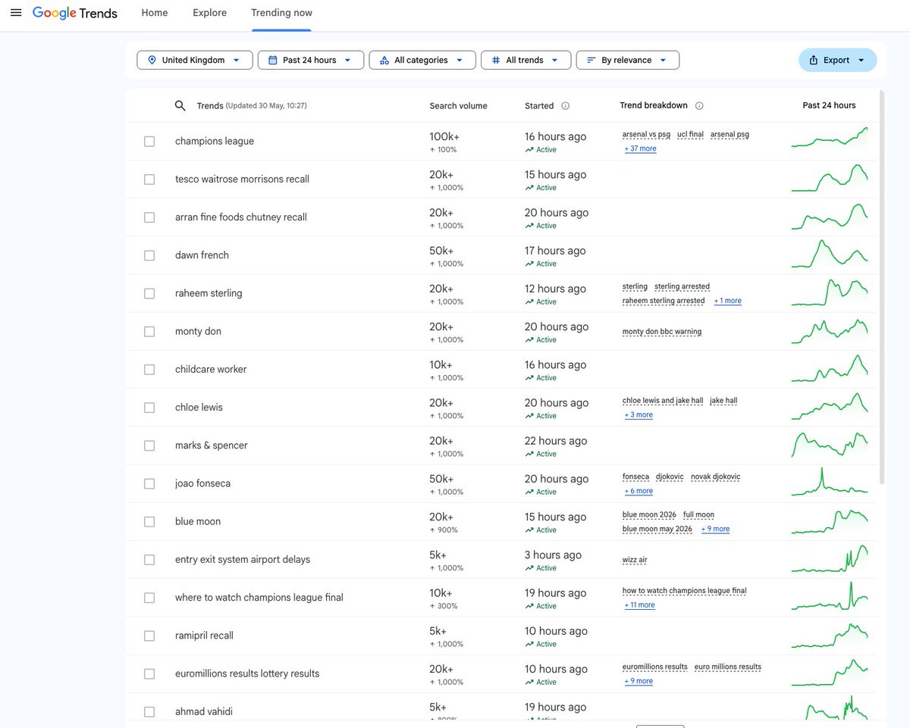Click the Search volume column header
Viewport: 910px width, 728px height.
tap(458, 106)
